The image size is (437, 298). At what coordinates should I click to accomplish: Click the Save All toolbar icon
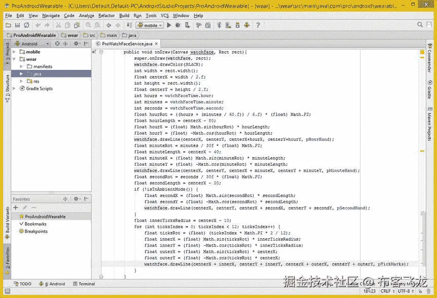coord(17,25)
